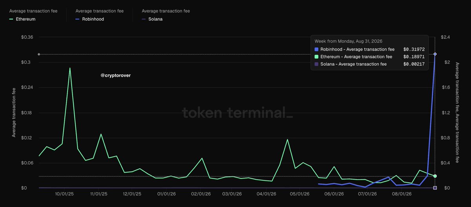
Task: Toggle the Robinhood legend series
Action: click(90, 19)
